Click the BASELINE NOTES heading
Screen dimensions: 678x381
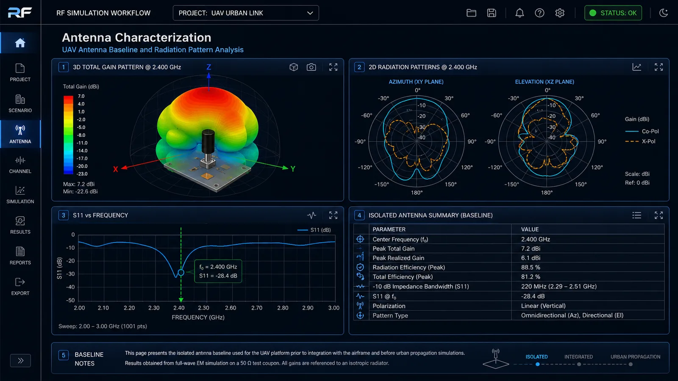pyautogui.click(x=89, y=359)
